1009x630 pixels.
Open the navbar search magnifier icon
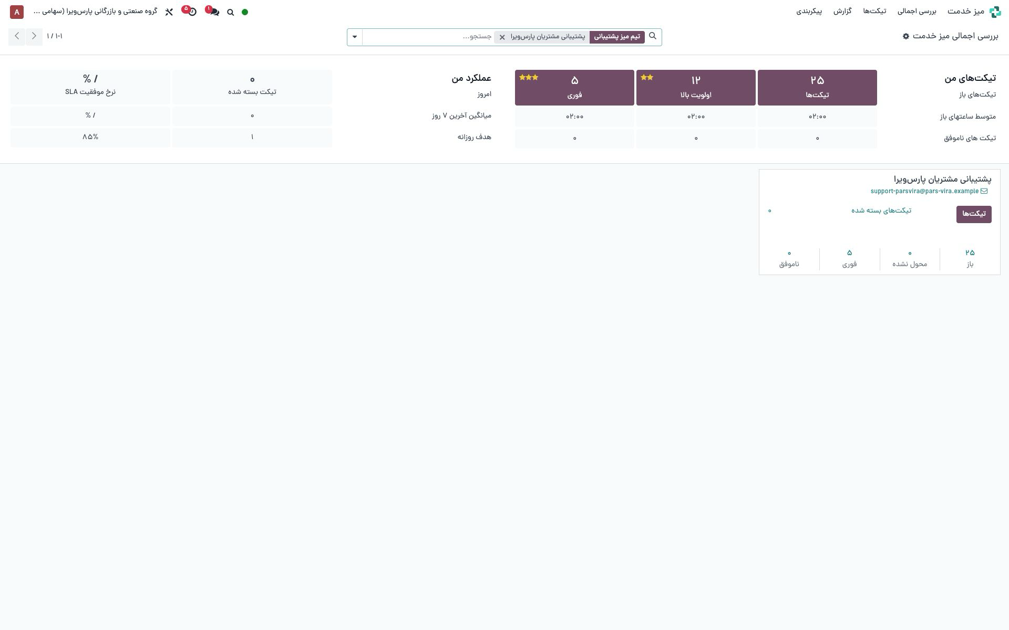point(230,12)
